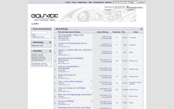Screen dimensions: 174x109
Task: Click thread status icon for VW Golf 4 TDI
Action: pos(55,45)
